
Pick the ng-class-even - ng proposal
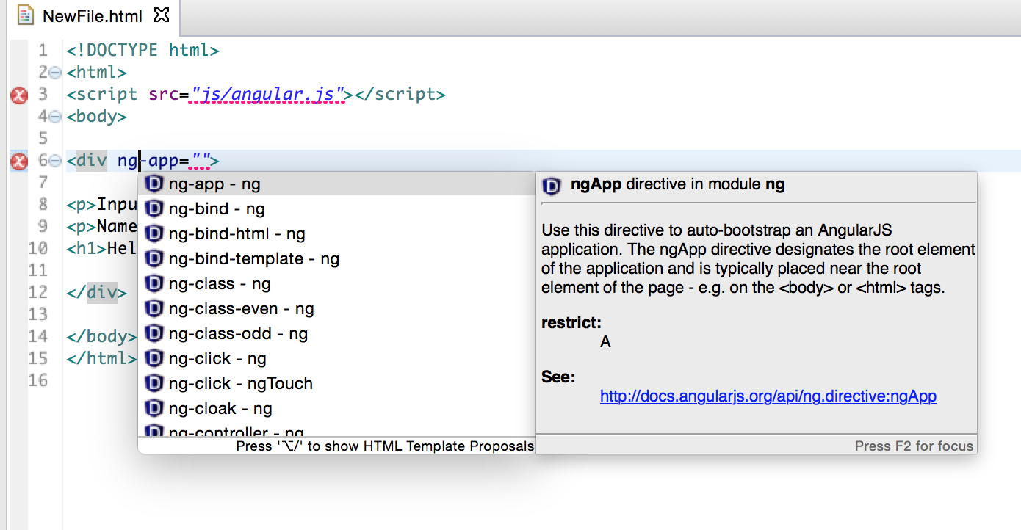(241, 309)
